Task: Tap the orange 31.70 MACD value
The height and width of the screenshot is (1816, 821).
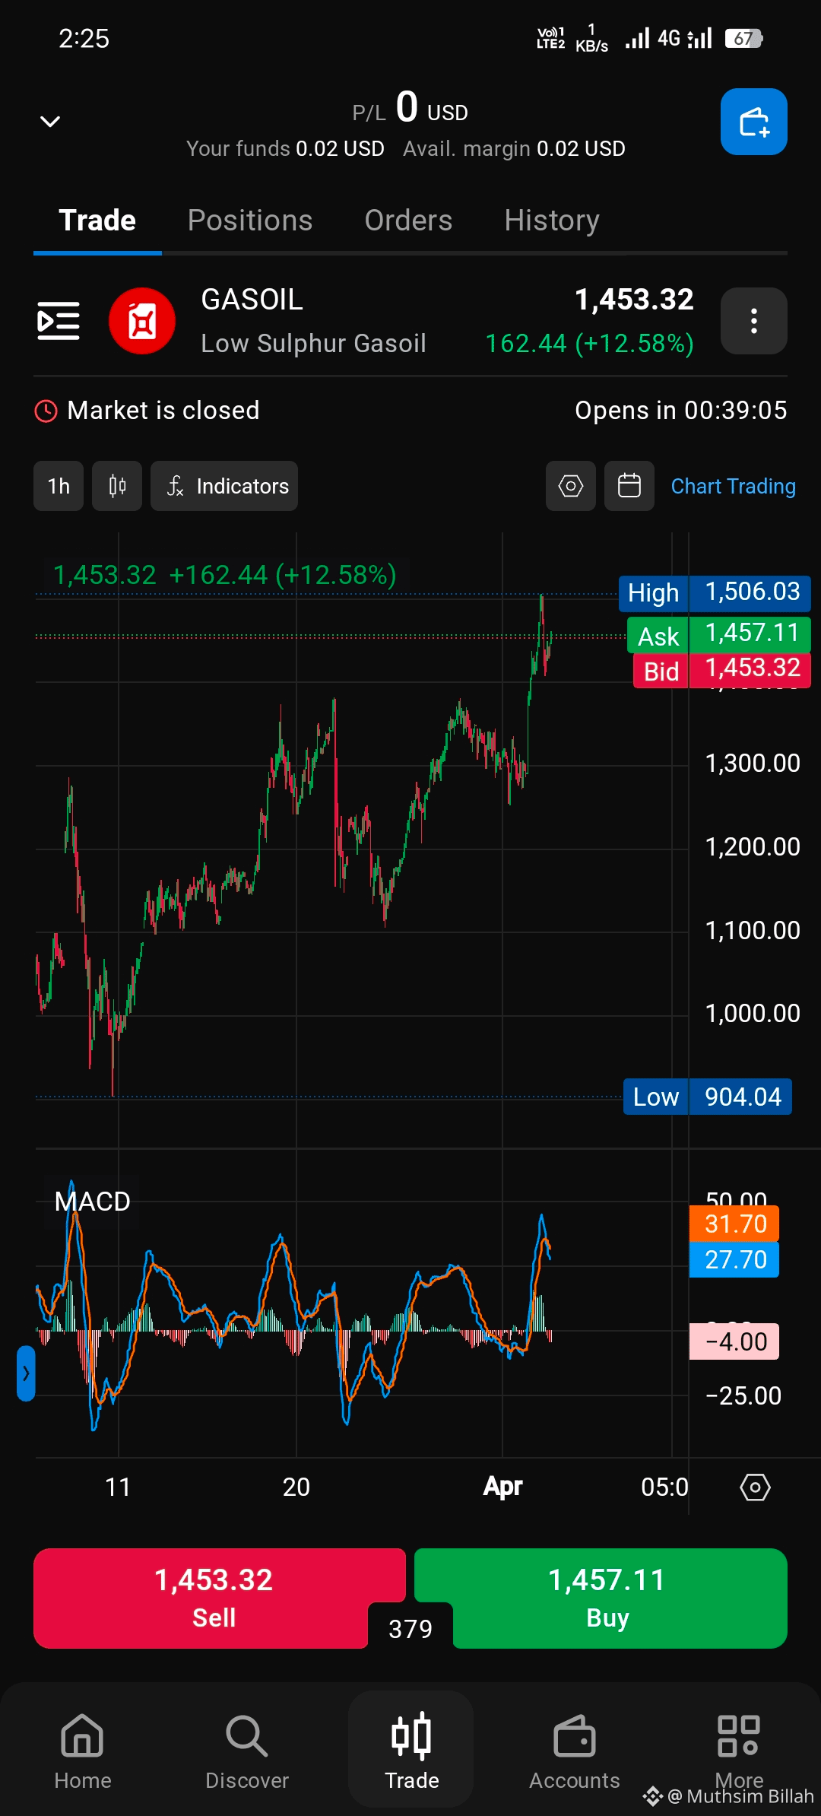Action: pos(734,1224)
